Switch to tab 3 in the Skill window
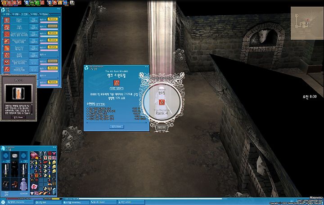The image size is (324, 205). point(25,14)
